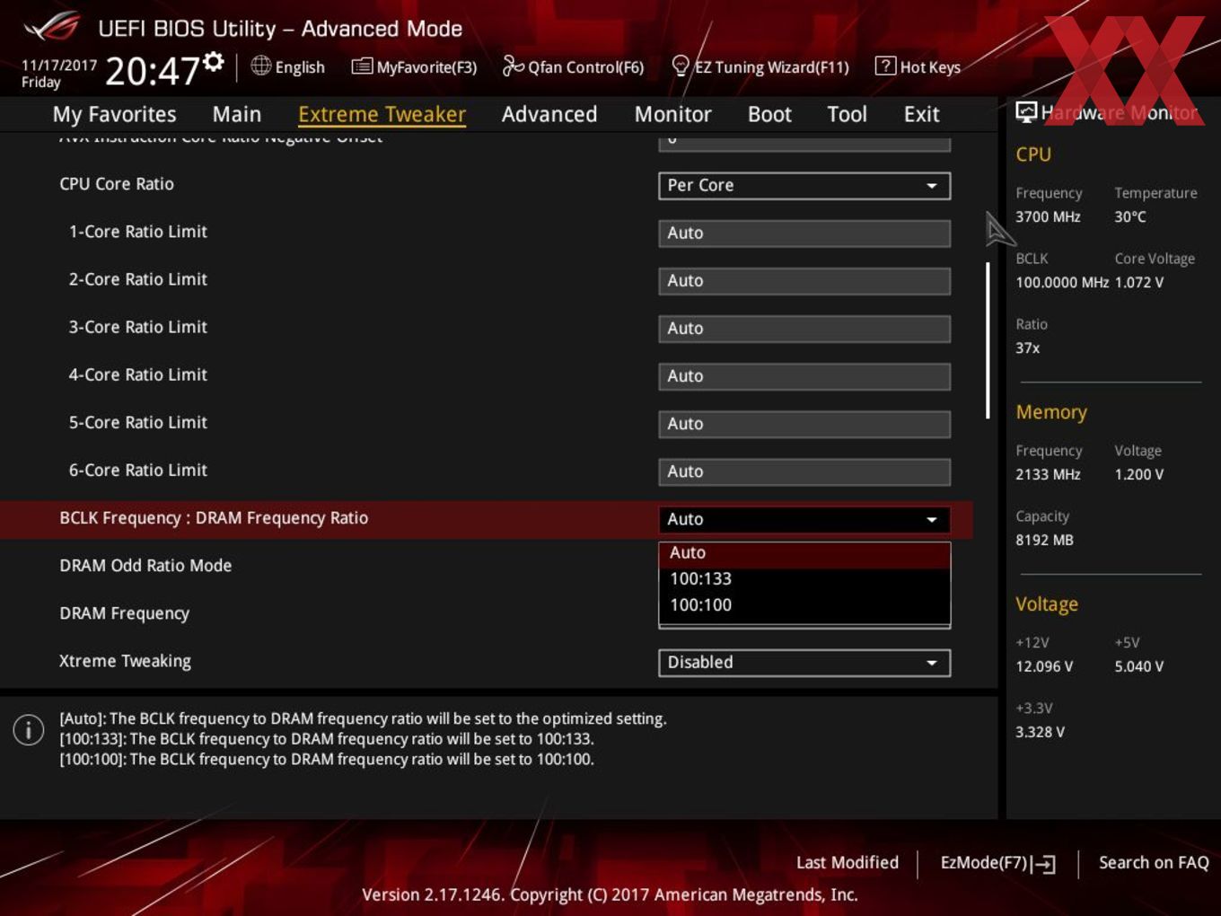This screenshot has width=1221, height=916.
Task: Choose 100:133 ratio option
Action: (804, 579)
